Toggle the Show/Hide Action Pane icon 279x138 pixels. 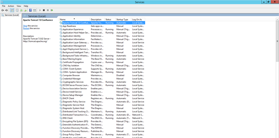point(34,10)
